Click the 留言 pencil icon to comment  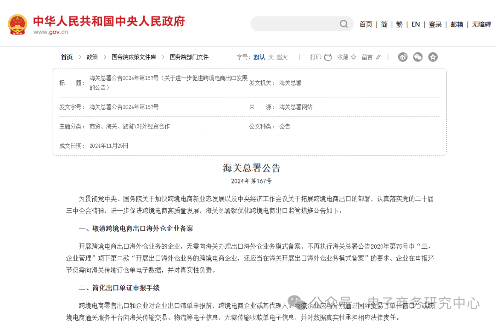pyautogui.click(x=378, y=57)
